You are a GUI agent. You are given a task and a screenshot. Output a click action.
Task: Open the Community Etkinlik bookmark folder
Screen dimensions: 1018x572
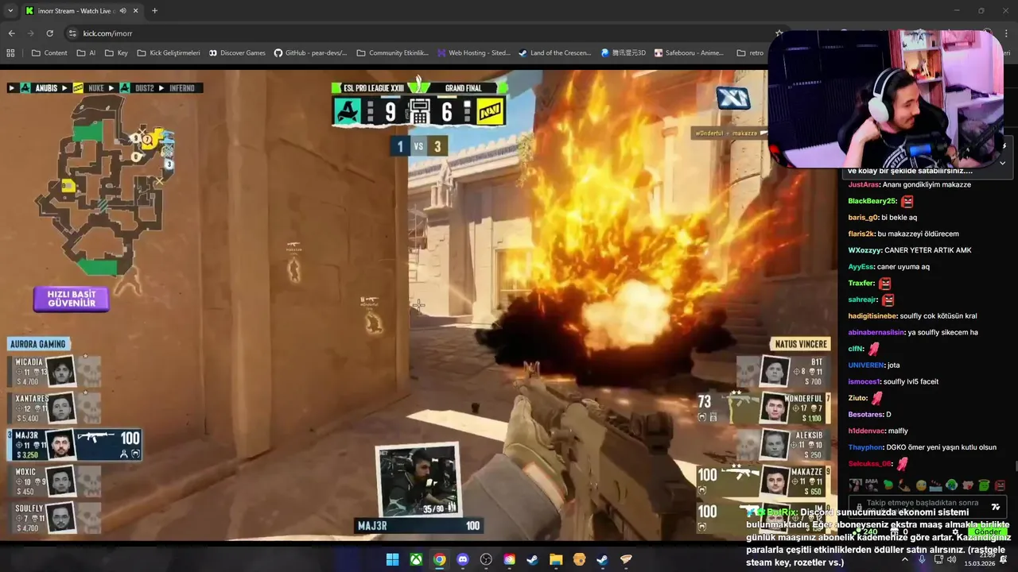[x=393, y=53]
